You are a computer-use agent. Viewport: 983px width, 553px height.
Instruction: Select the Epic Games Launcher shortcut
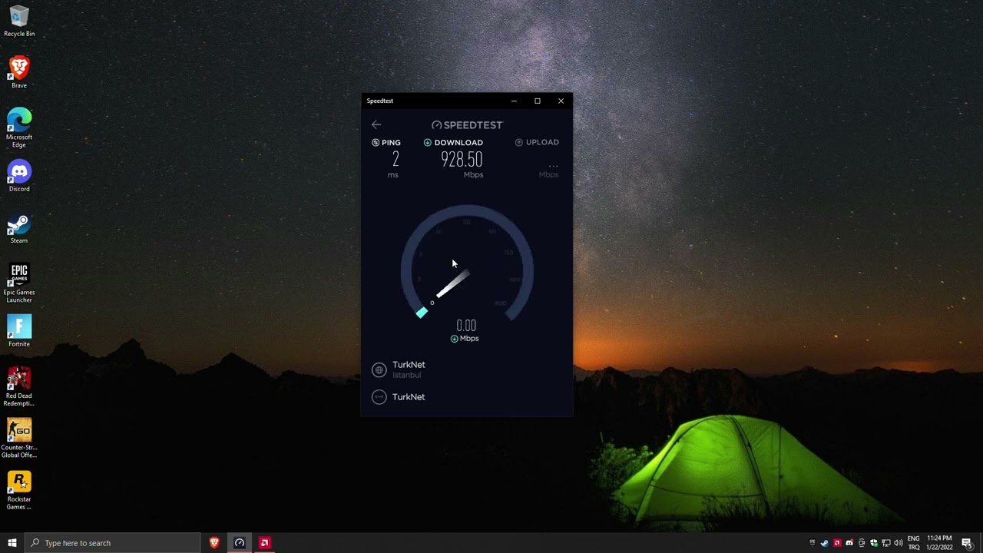pos(19,283)
